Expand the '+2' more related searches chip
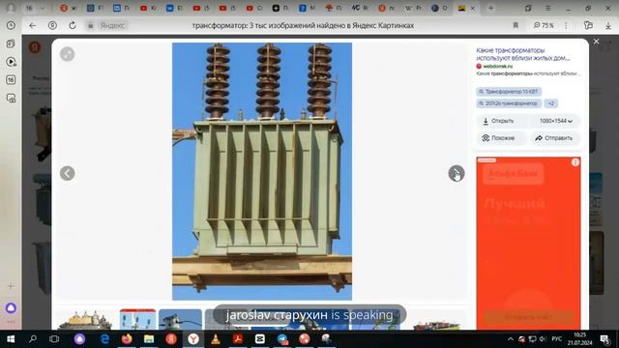The height and width of the screenshot is (348, 619). (551, 103)
